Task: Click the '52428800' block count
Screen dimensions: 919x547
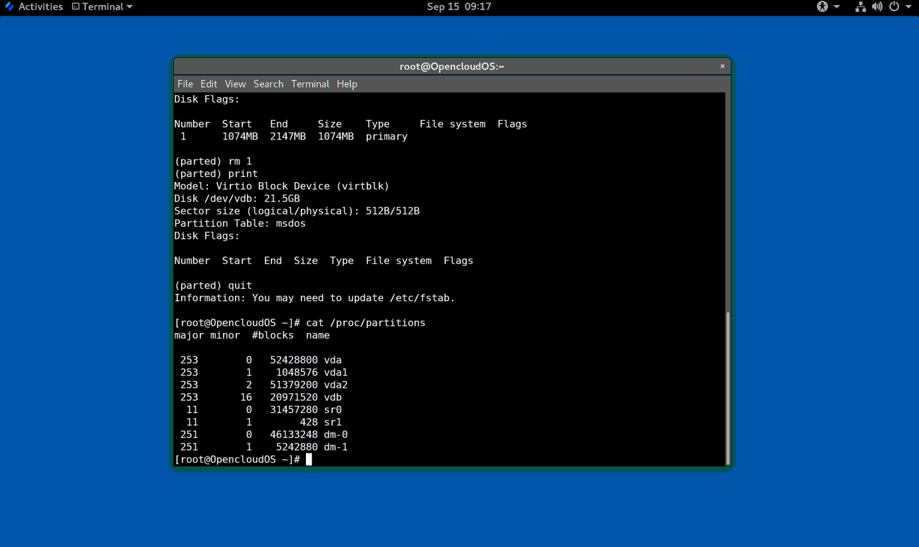Action: (293, 360)
